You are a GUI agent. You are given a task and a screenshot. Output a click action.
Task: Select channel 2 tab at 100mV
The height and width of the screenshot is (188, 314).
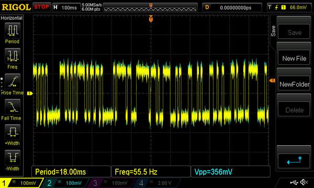click(65, 183)
